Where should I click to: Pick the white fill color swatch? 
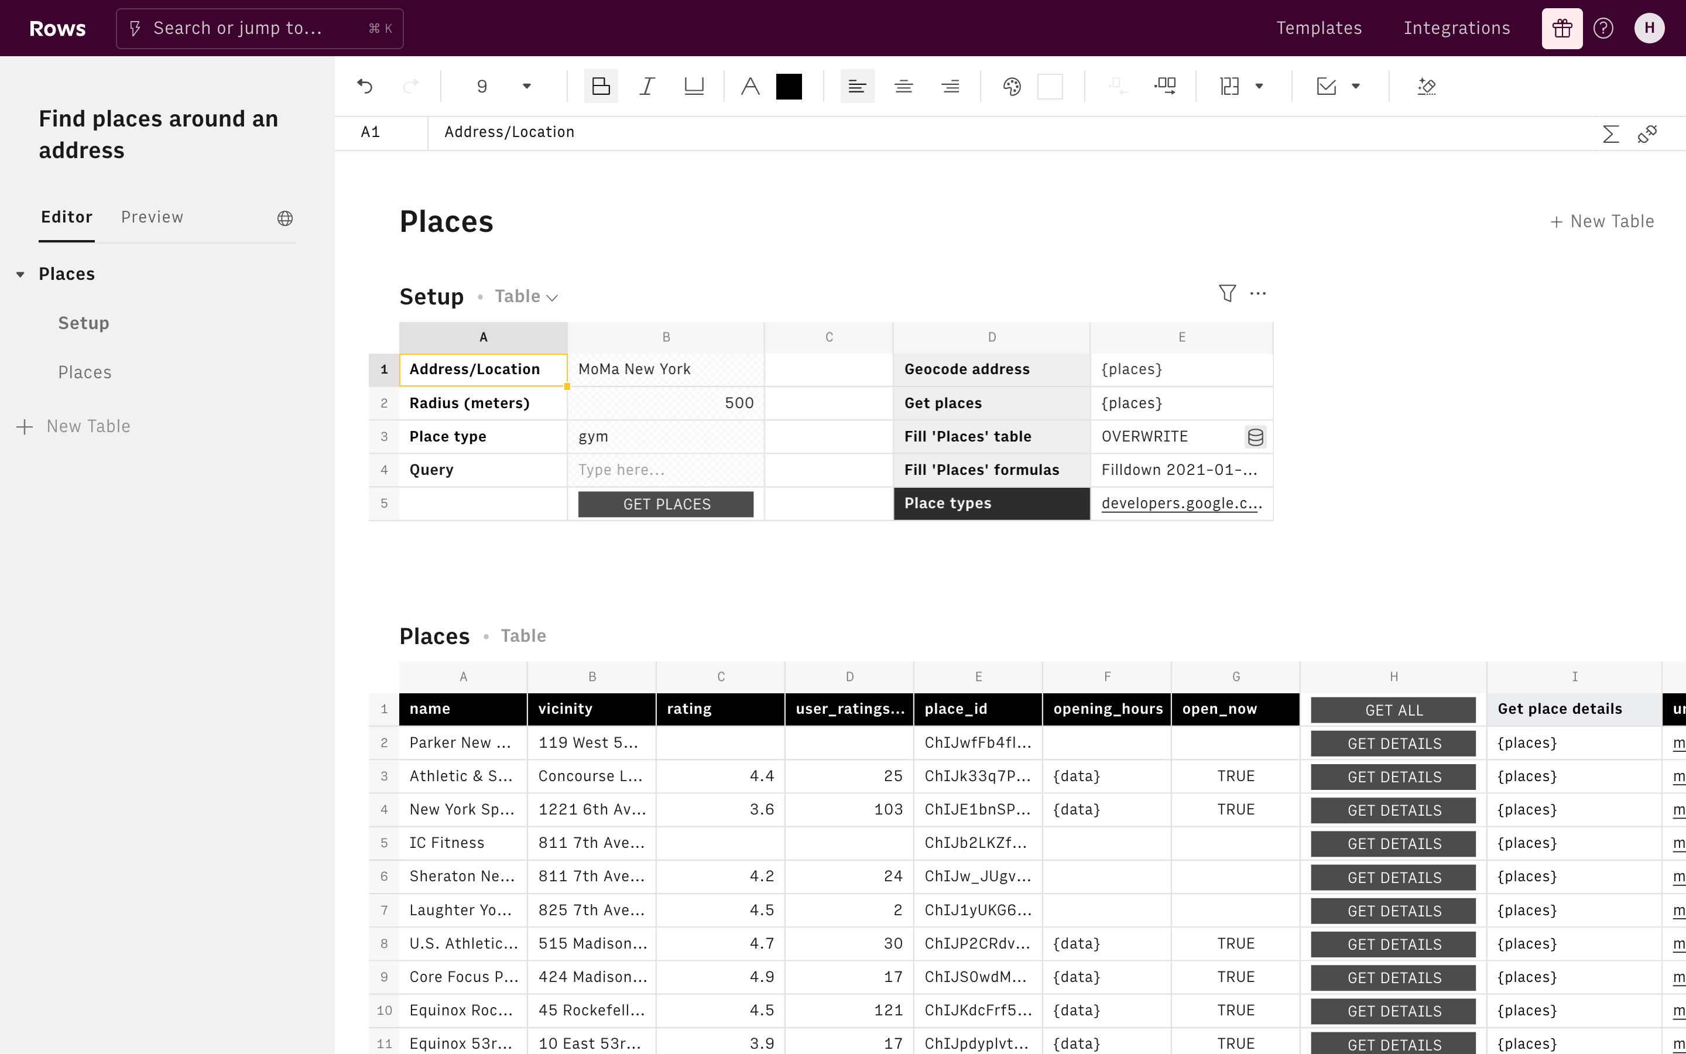[x=1050, y=87]
